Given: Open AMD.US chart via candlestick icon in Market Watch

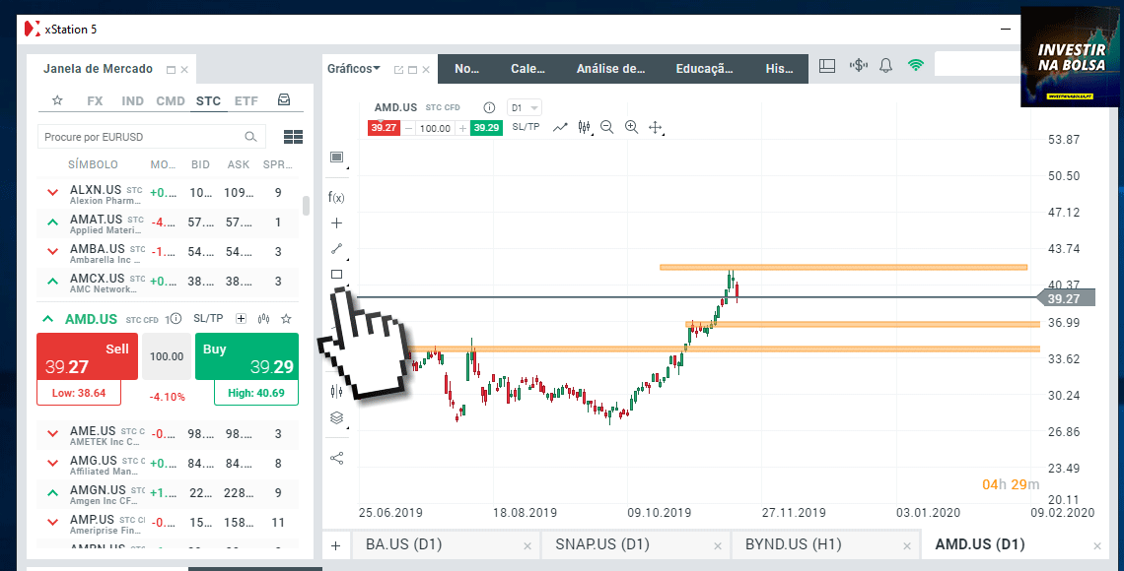Looking at the screenshot, I should [x=264, y=318].
